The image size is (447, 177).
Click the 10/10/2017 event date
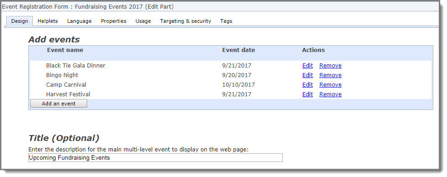tap(238, 85)
